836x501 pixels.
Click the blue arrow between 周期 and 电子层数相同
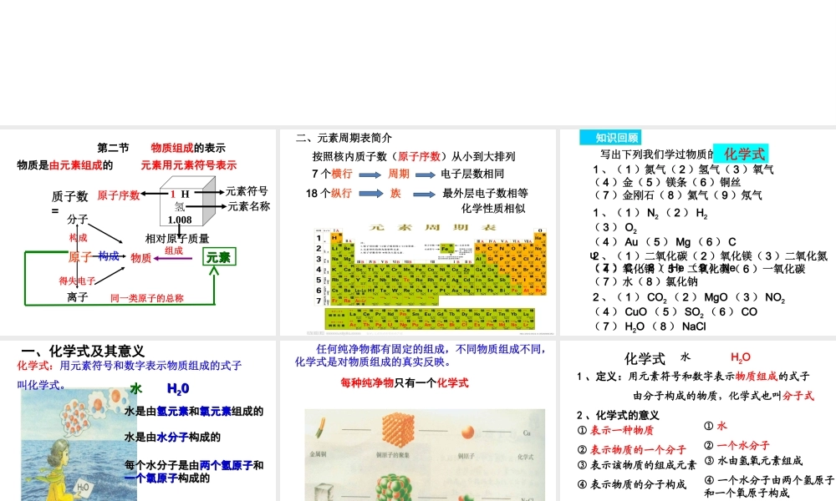[x=426, y=175]
